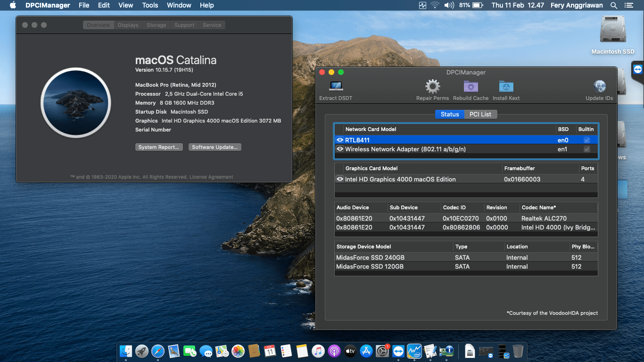This screenshot has width=644, height=362.
Task: Click the Rebuild Cache toolbar icon
Action: tap(471, 86)
